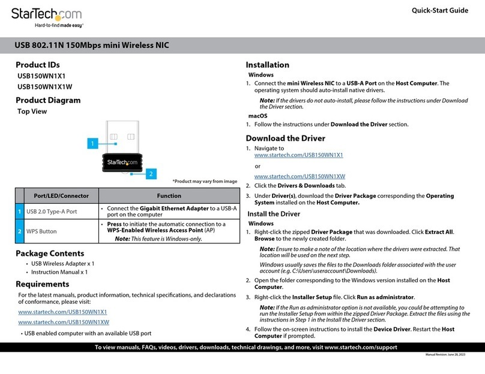
Task: Select the step "Click the Drivers & Downloads tab."
Action: point(300,186)
